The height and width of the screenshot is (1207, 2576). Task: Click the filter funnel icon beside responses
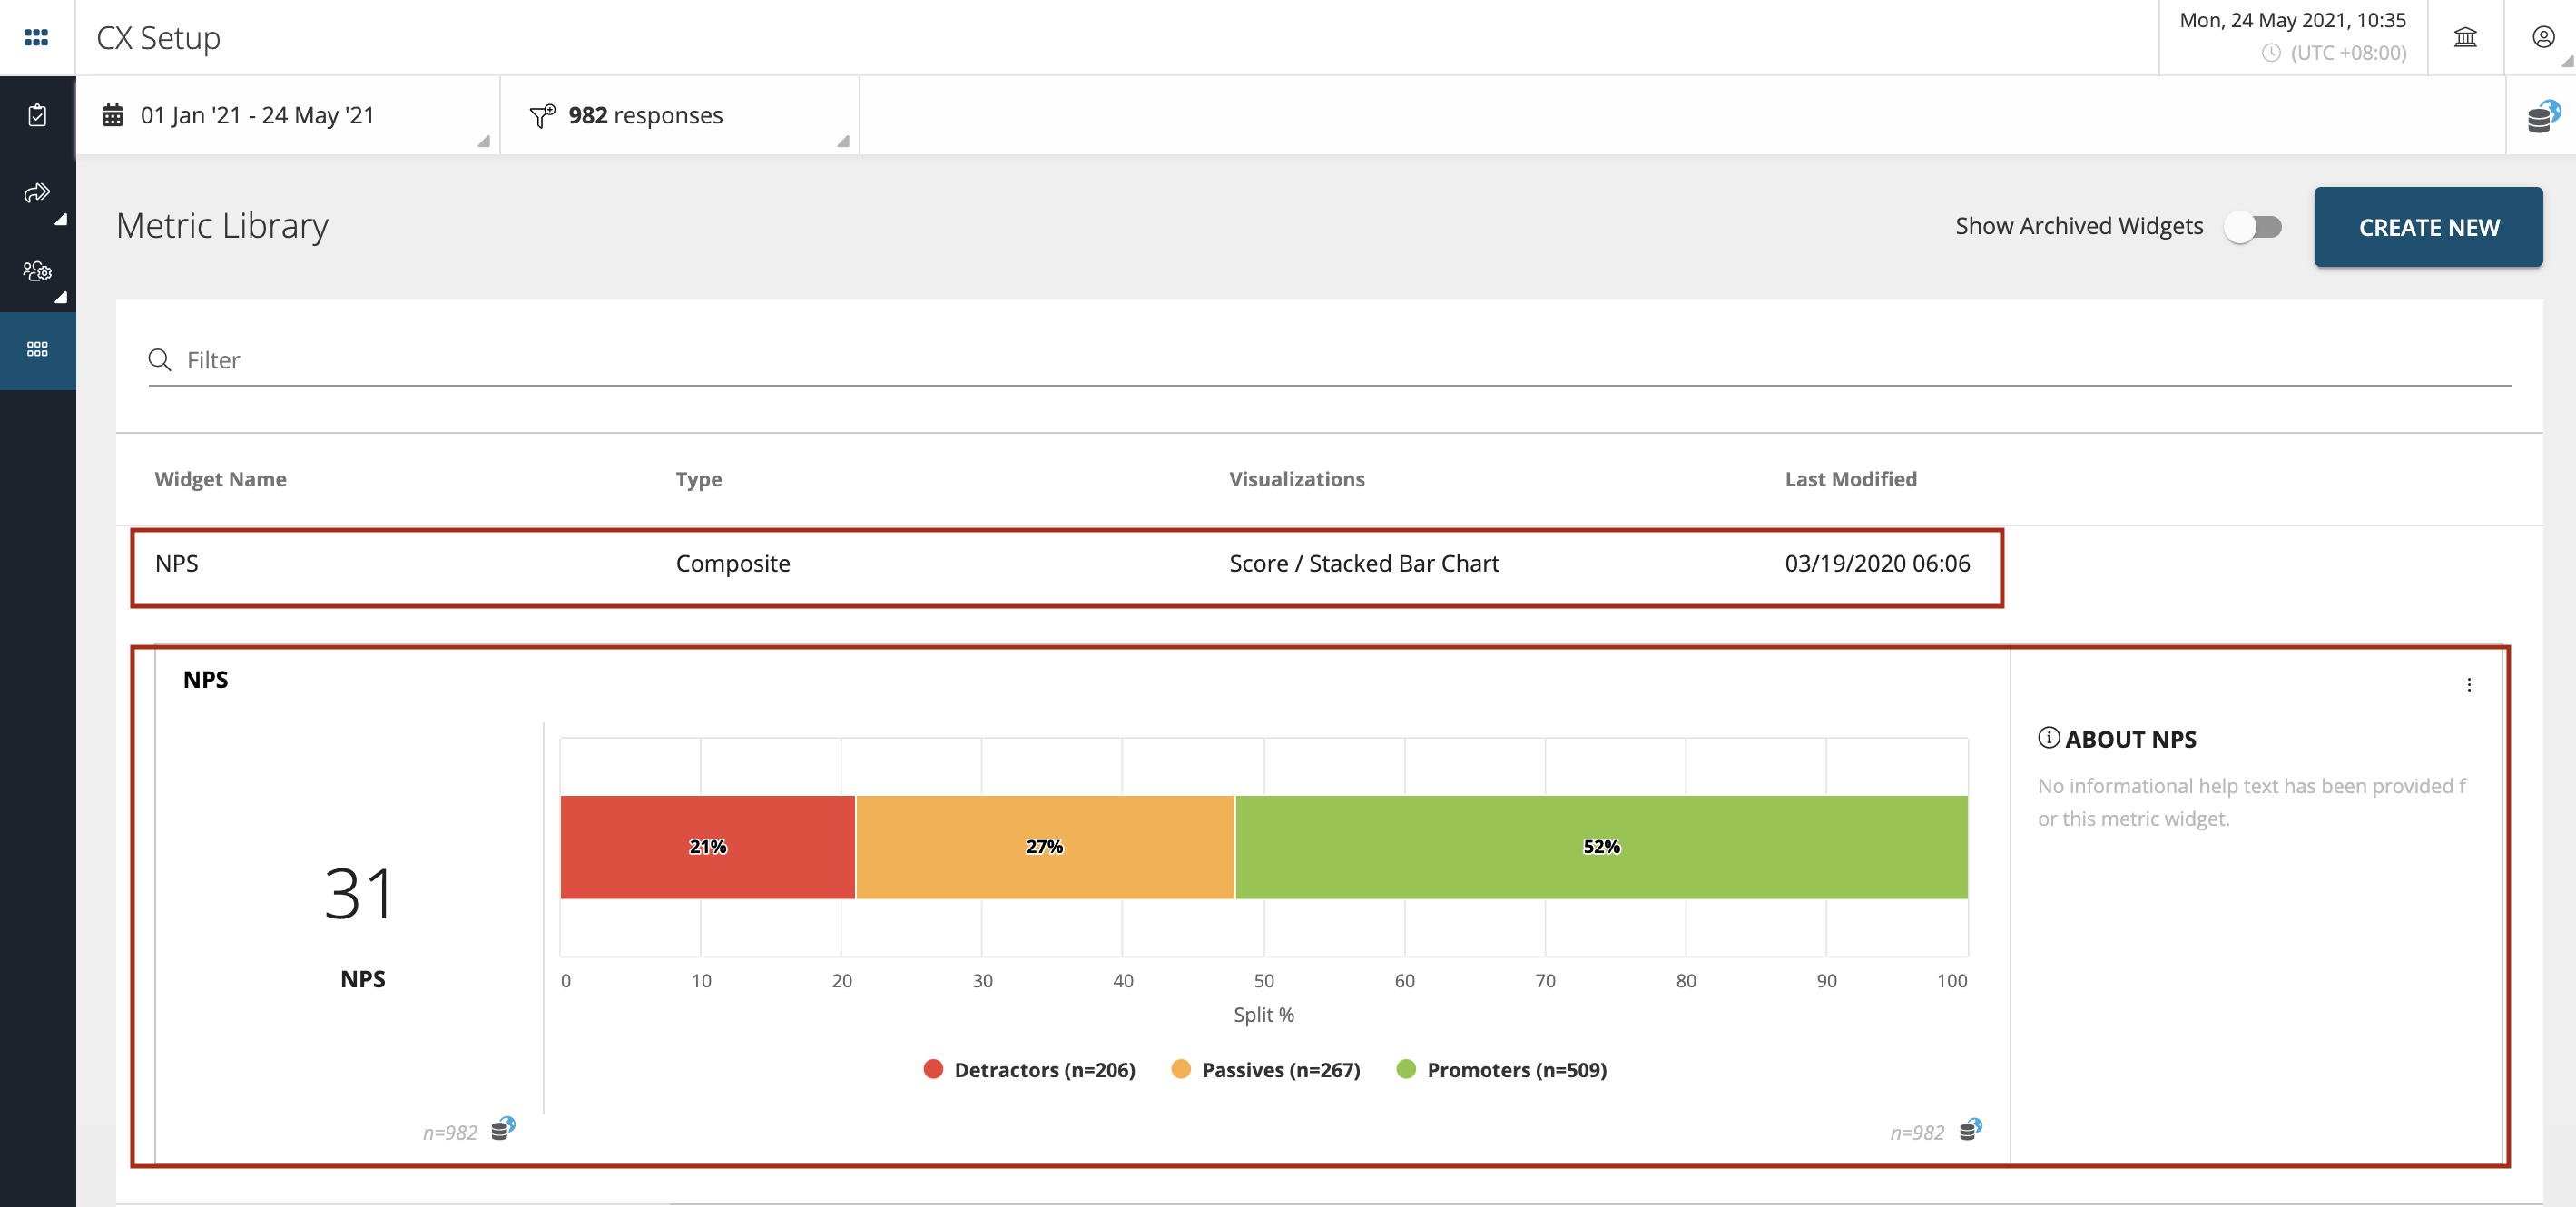point(542,116)
